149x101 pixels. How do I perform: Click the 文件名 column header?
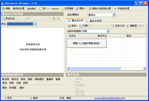[81, 36]
